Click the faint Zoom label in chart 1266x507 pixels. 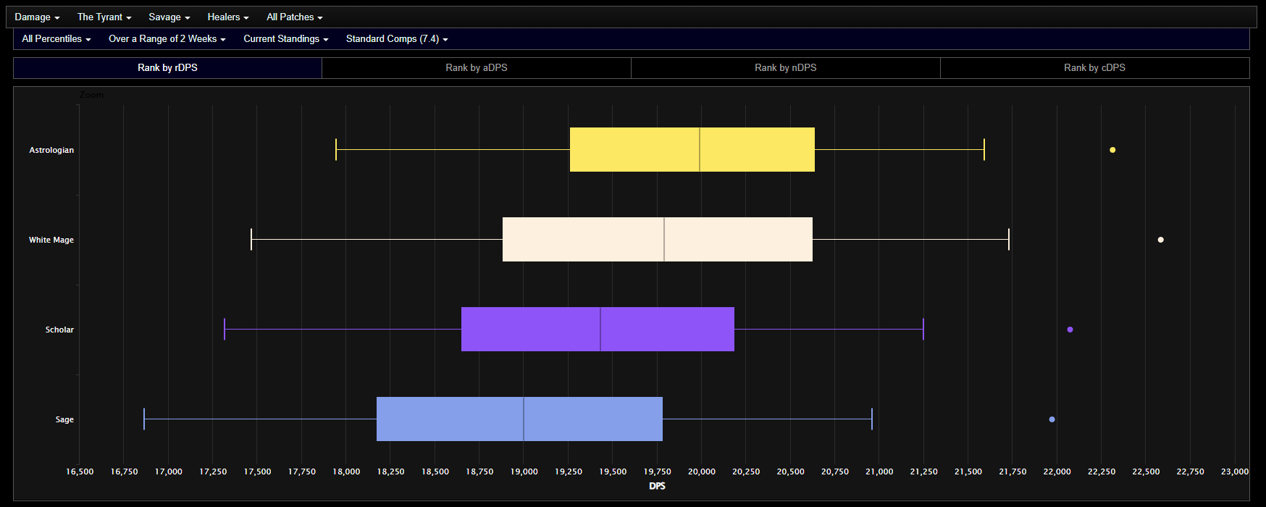(91, 95)
